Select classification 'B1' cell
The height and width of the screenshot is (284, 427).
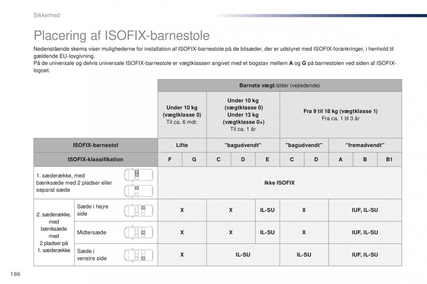[389, 159]
